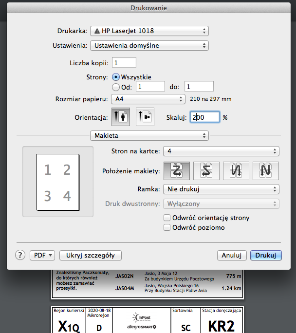Select portrait page orientation icon
The height and width of the screenshot is (333, 296).
tap(120, 117)
